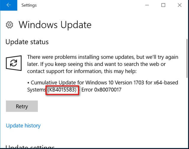
Task: Click the highlighted KB4015583 text
Action: [62, 90]
